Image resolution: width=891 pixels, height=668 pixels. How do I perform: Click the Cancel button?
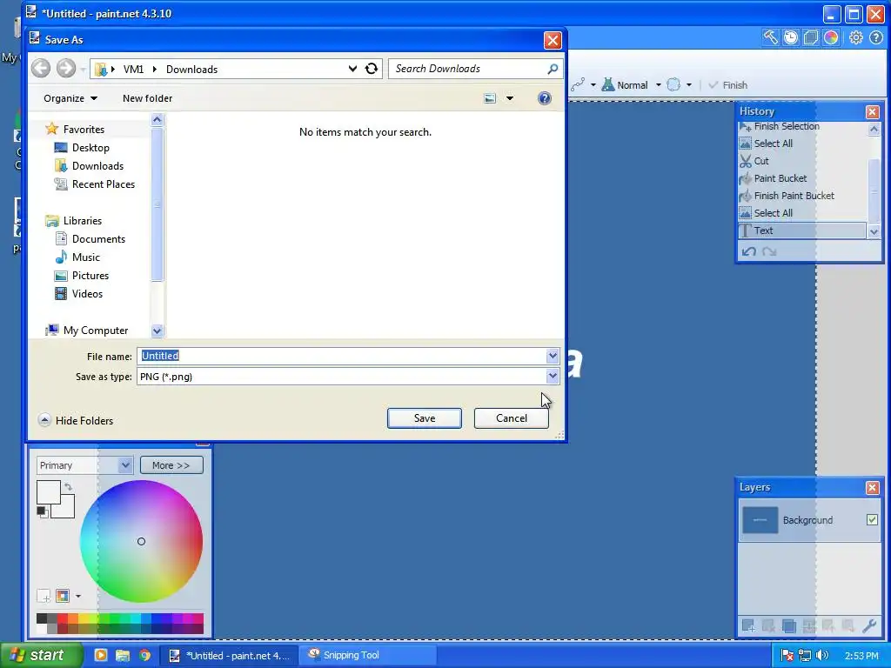click(512, 418)
